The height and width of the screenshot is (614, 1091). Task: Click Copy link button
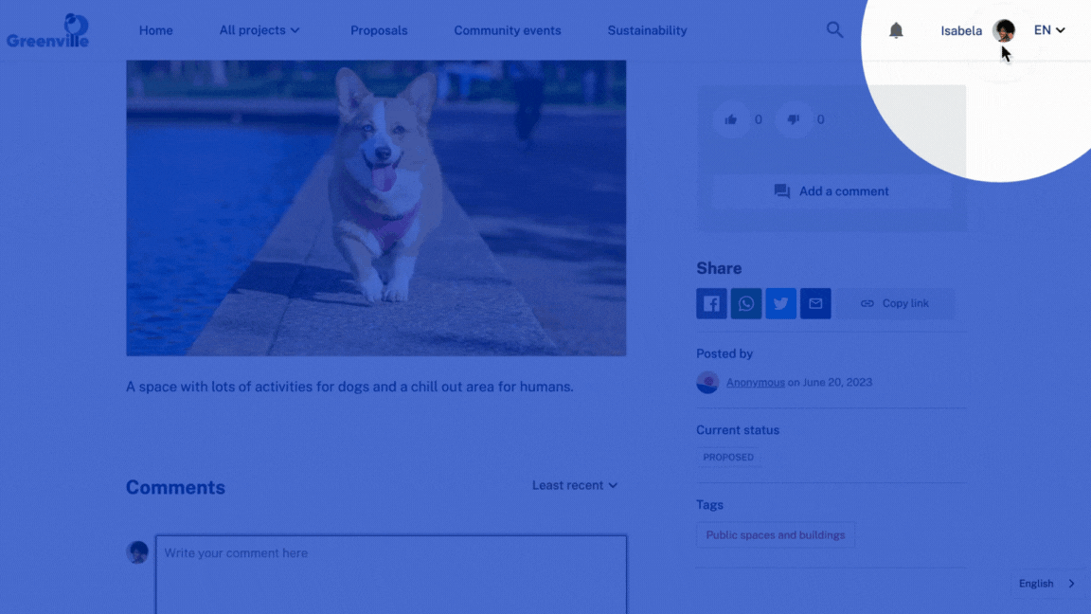pos(895,303)
